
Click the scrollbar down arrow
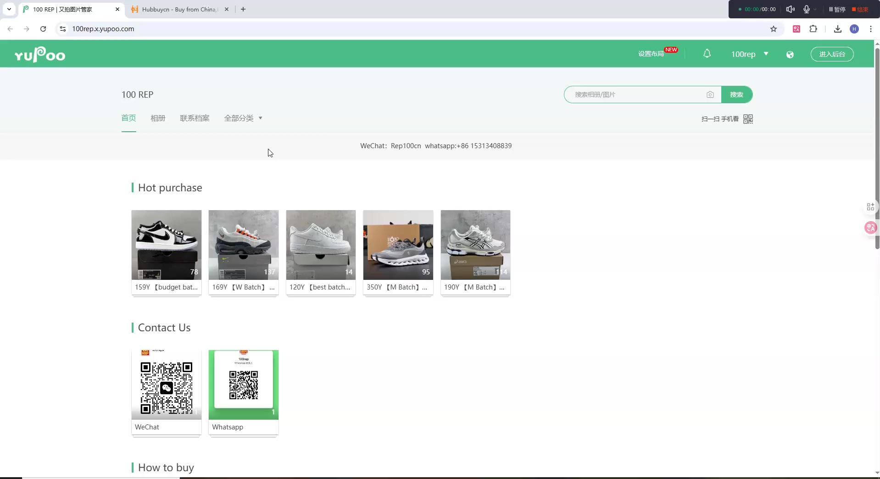877,473
